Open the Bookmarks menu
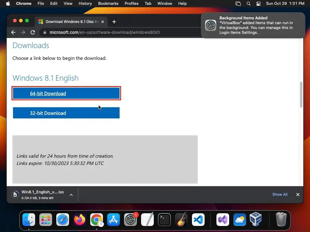This screenshot has width=310, height=232. 108,4
